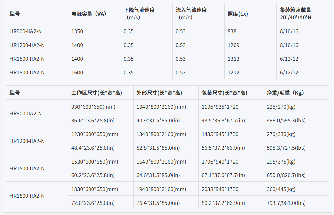Select the 496.0/595.3(lbs) weight cell
The width and height of the screenshot is (334, 215).
pos(286,121)
